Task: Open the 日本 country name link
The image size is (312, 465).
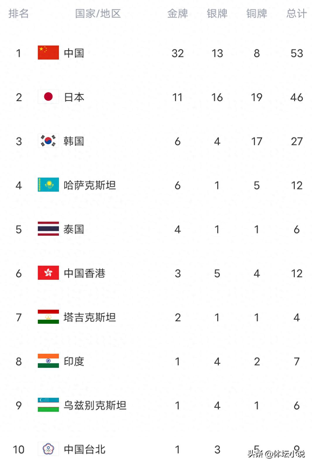Action: pyautogui.click(x=74, y=97)
